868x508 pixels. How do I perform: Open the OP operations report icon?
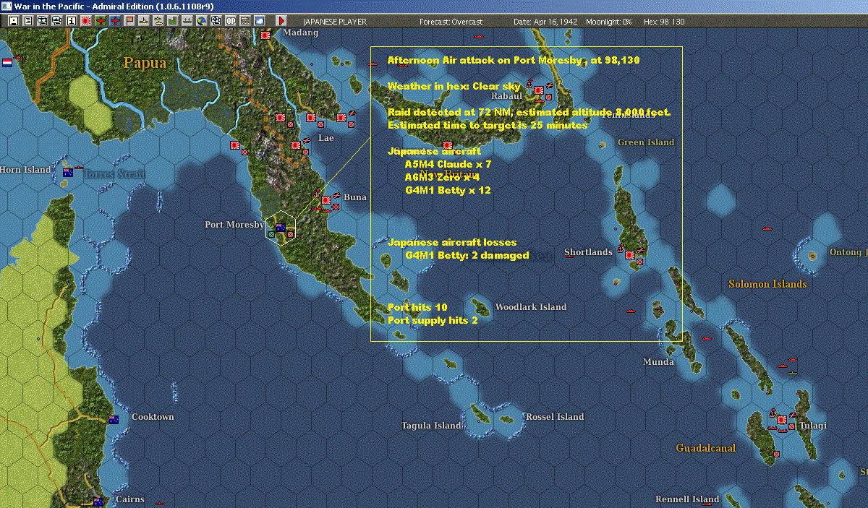click(x=230, y=21)
